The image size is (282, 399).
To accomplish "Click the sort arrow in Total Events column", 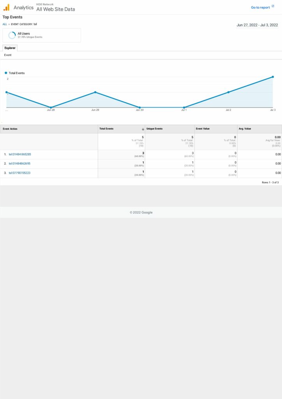I will [x=143, y=129].
